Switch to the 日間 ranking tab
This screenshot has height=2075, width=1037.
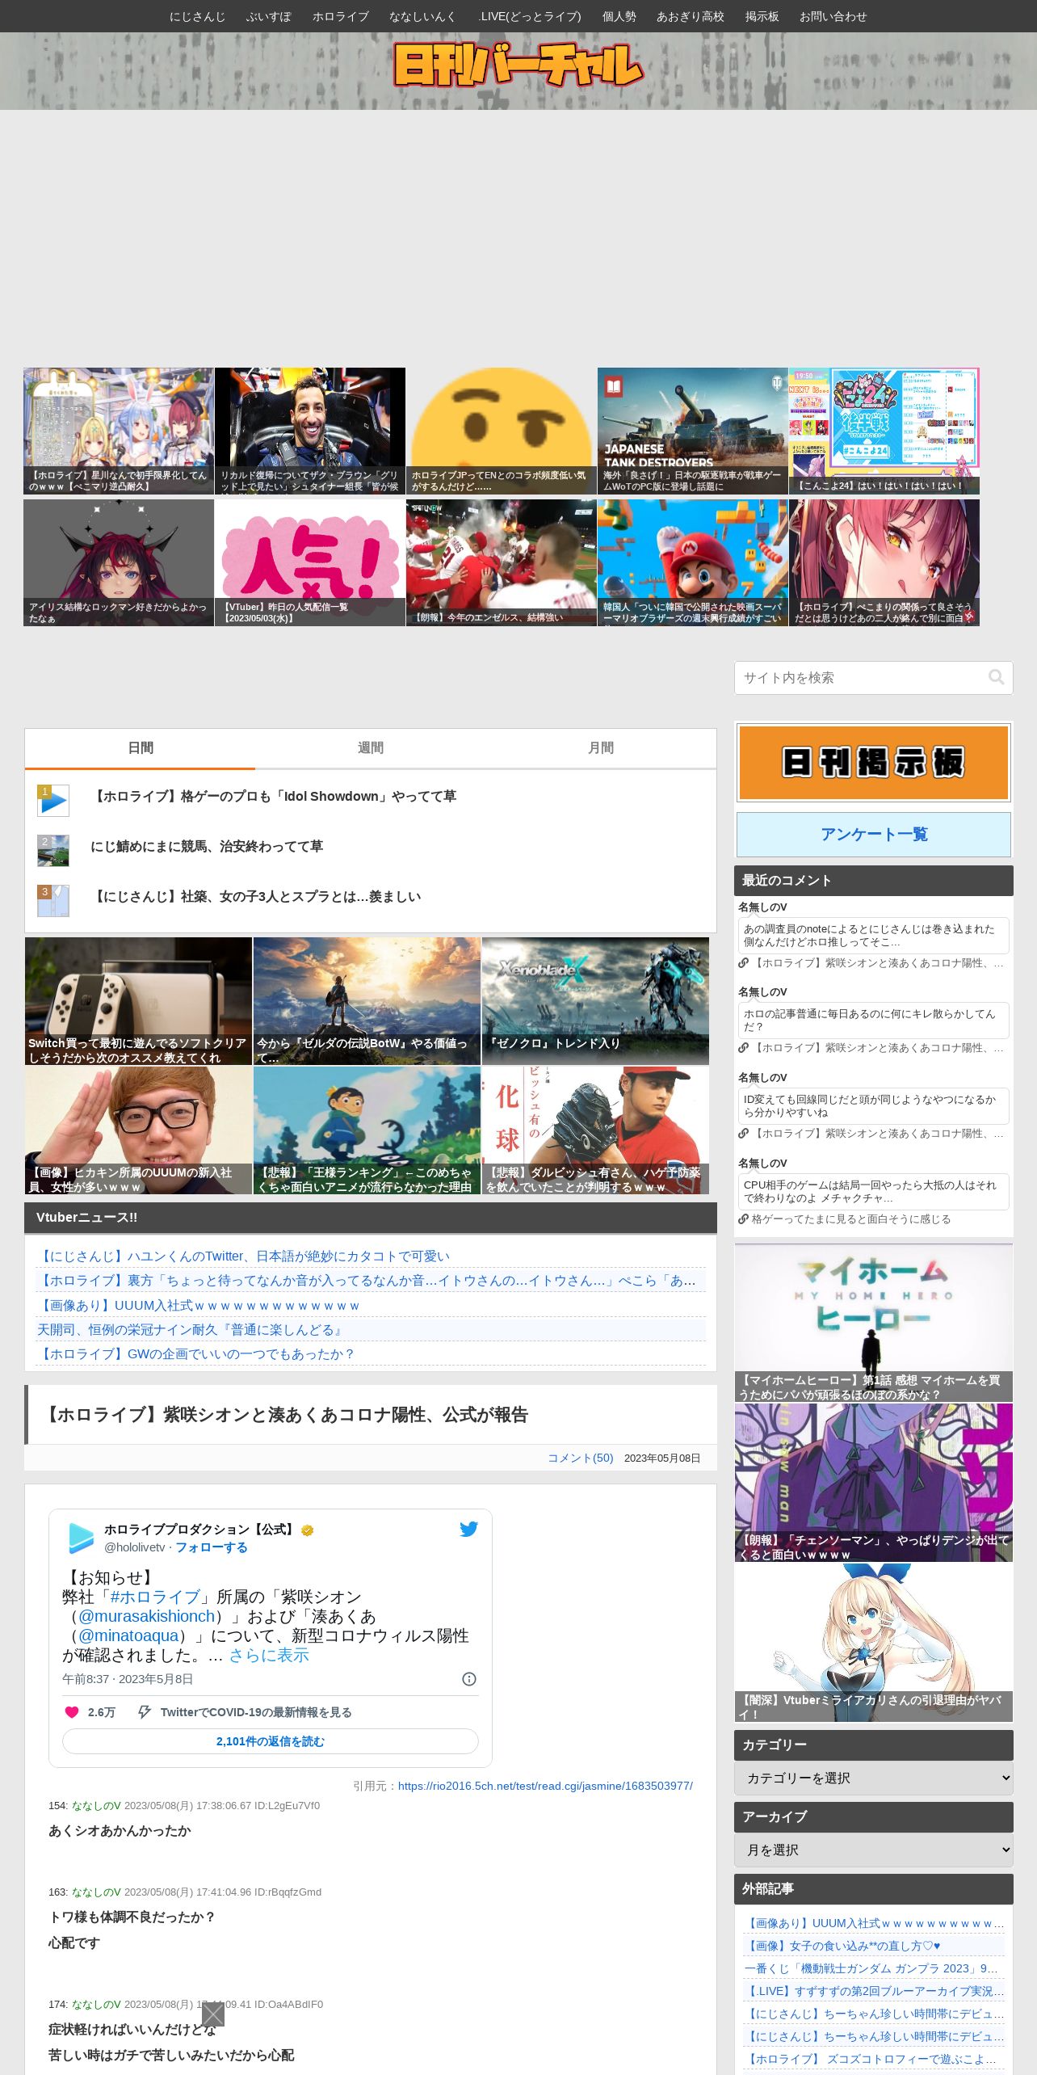(x=141, y=748)
